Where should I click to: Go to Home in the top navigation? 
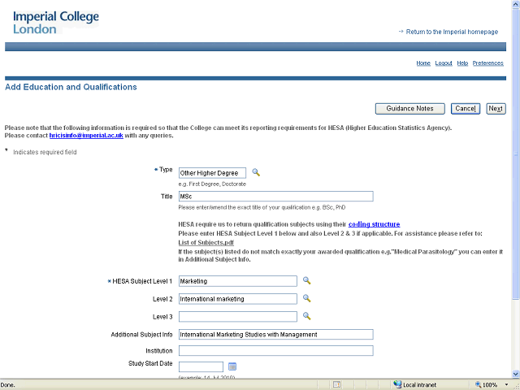tap(423, 63)
